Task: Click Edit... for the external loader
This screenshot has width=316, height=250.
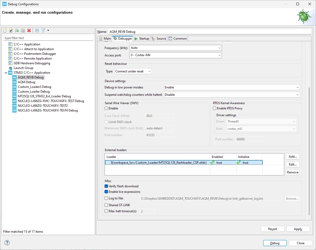Action: (x=293, y=164)
